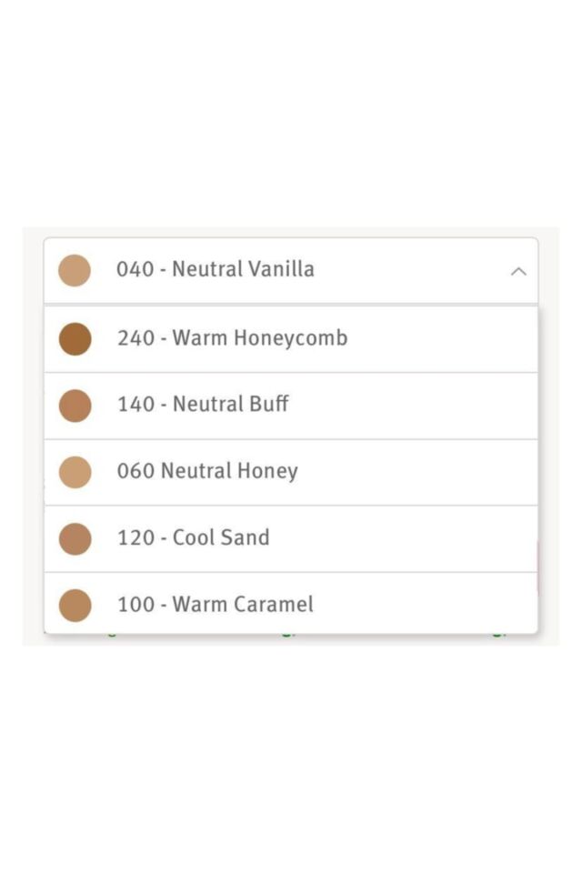
Task: Collapse the shade dropdown using the chevron
Action: pyautogui.click(x=518, y=271)
